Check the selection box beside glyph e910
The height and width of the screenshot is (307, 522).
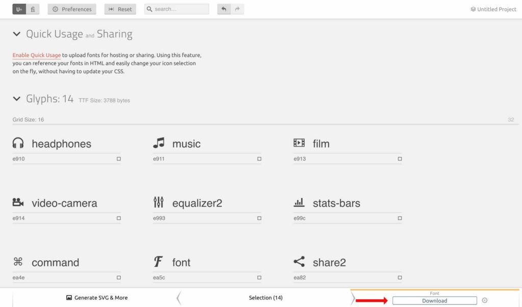click(118, 159)
